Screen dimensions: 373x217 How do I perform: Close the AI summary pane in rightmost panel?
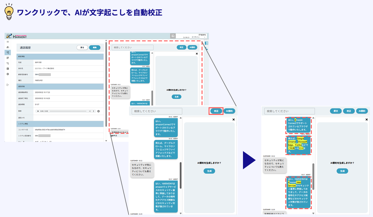[367, 119]
